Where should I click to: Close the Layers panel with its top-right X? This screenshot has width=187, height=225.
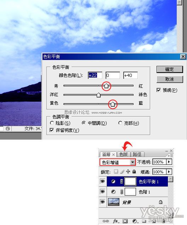click(171, 151)
